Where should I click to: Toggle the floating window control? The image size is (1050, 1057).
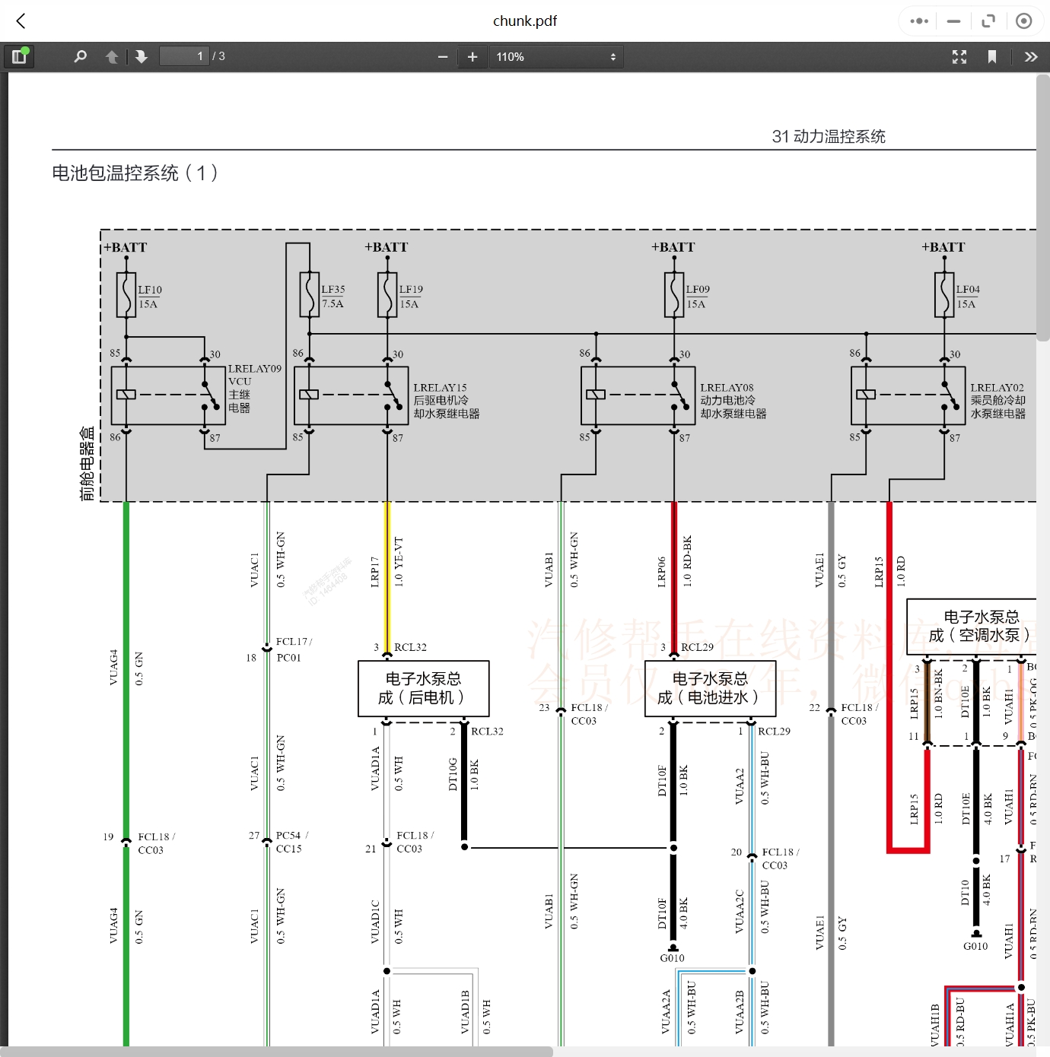click(988, 21)
